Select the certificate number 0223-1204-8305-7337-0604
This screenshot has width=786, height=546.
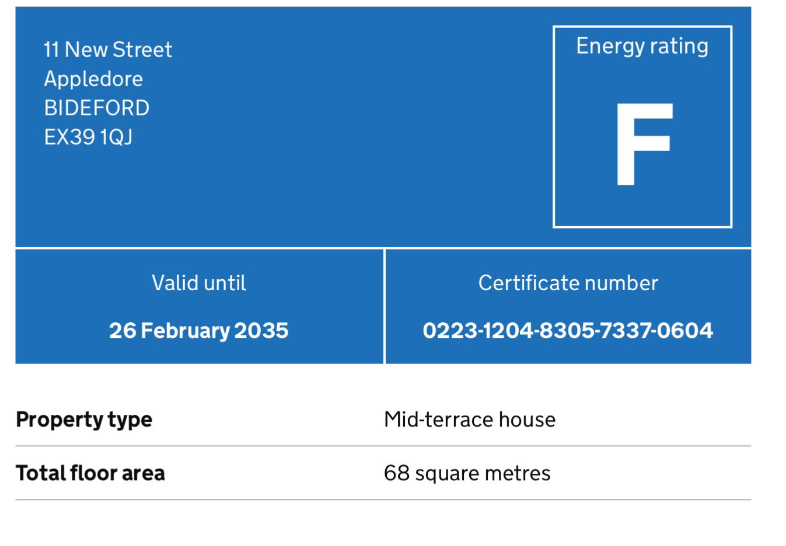click(568, 330)
